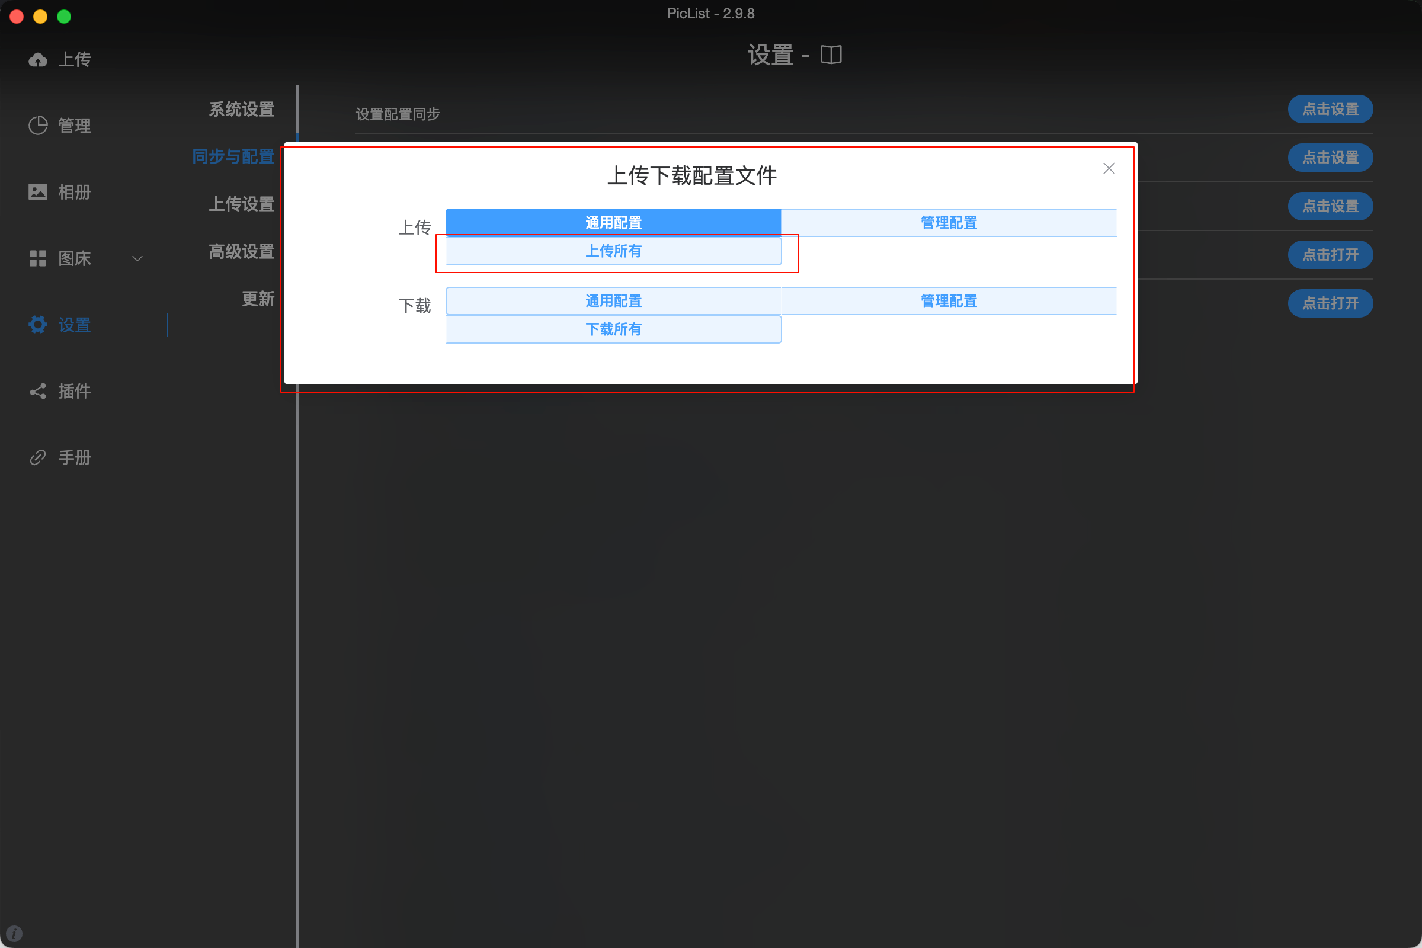Viewport: 1422px width, 948px height.
Task: Open the plugins share icon
Action: click(x=37, y=391)
